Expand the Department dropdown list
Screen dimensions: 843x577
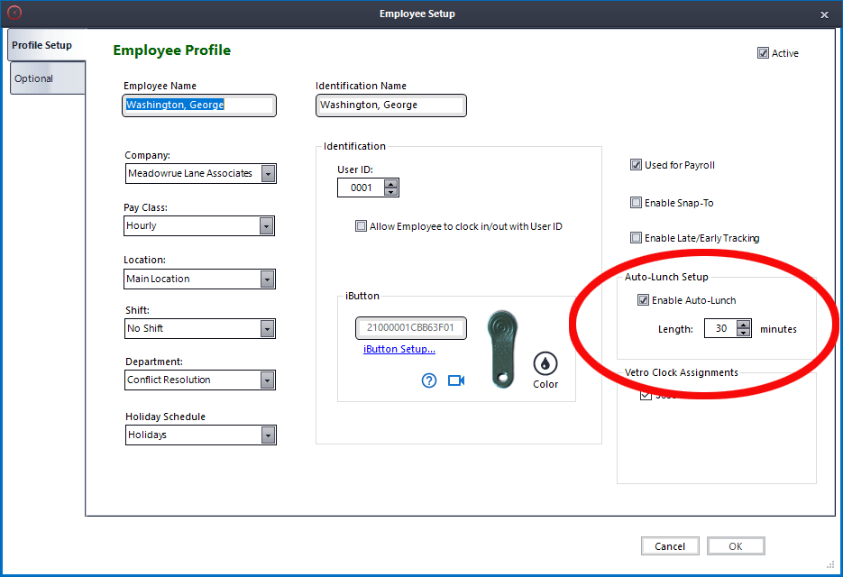pos(267,380)
